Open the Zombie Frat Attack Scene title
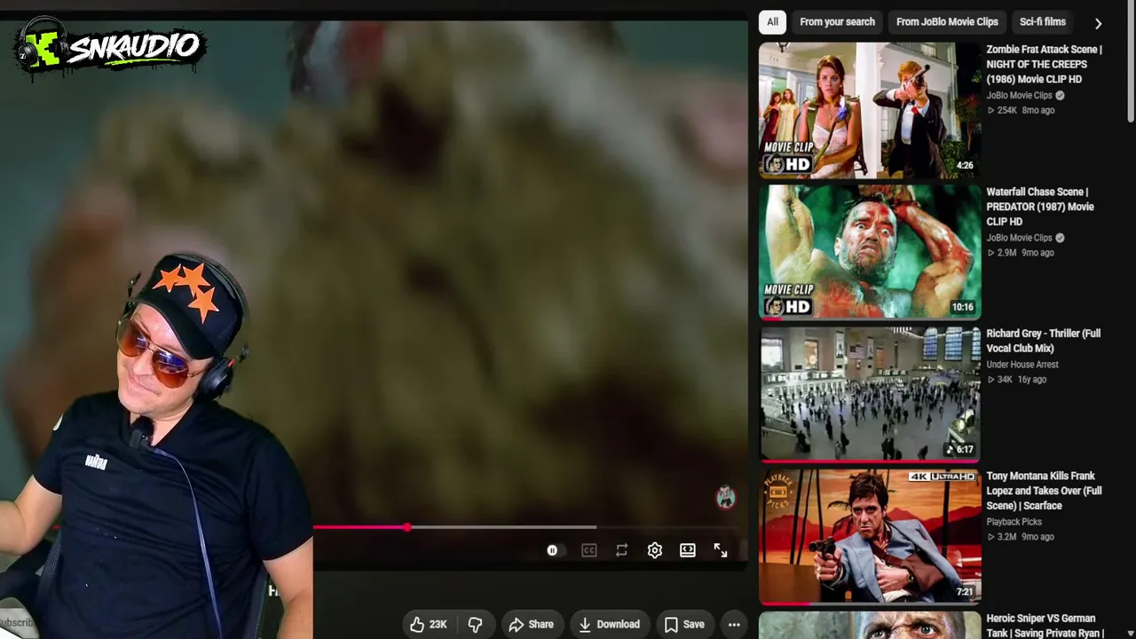 coord(1044,64)
